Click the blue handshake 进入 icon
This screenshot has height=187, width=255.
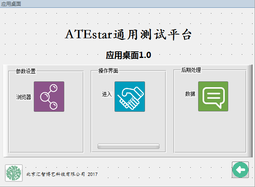point(130,97)
